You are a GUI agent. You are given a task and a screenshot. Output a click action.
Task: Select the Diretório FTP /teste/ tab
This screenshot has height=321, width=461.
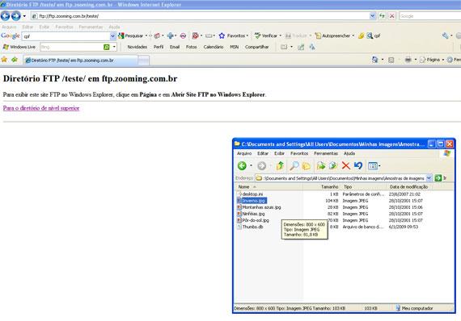point(80,60)
